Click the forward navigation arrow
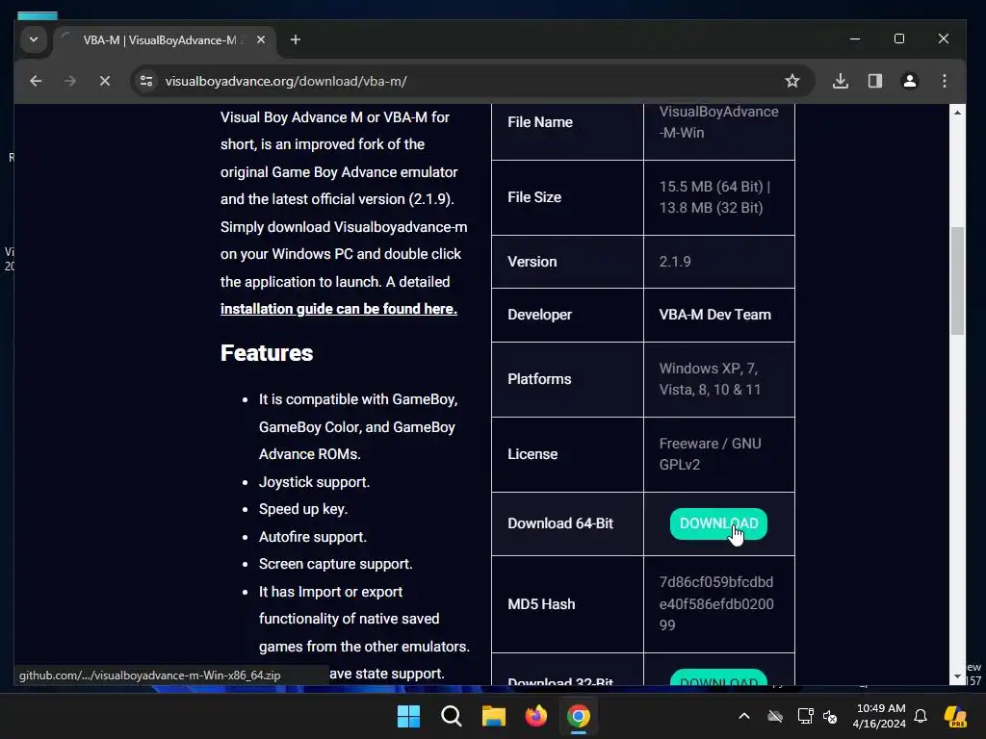Viewport: 986px width, 739px height. [69, 81]
